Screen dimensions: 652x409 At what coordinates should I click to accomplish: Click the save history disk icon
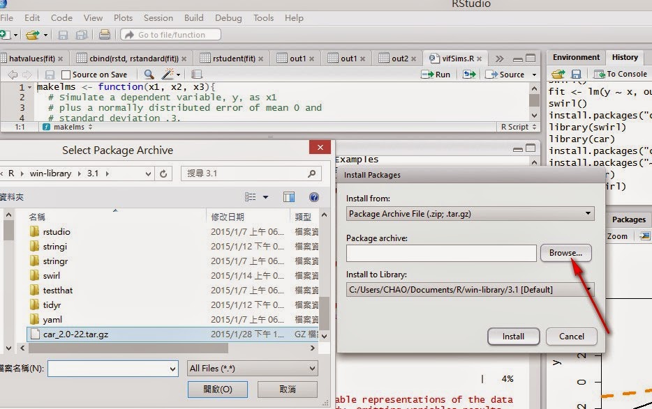pos(576,75)
